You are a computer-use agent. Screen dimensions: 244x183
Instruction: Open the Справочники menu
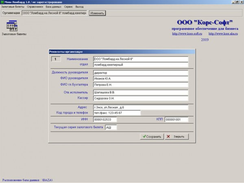[x=35, y=7]
